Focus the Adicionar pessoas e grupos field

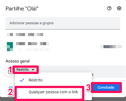(x=63, y=23)
